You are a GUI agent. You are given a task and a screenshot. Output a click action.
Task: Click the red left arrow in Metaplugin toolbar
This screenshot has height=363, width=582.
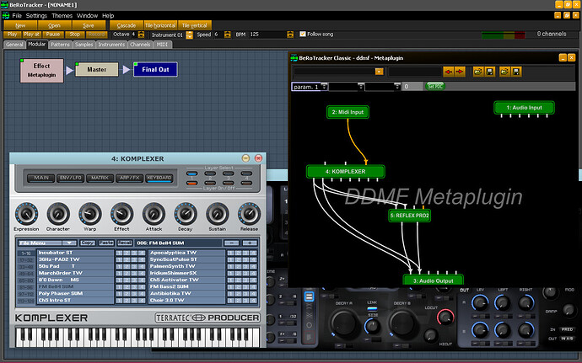click(x=449, y=72)
